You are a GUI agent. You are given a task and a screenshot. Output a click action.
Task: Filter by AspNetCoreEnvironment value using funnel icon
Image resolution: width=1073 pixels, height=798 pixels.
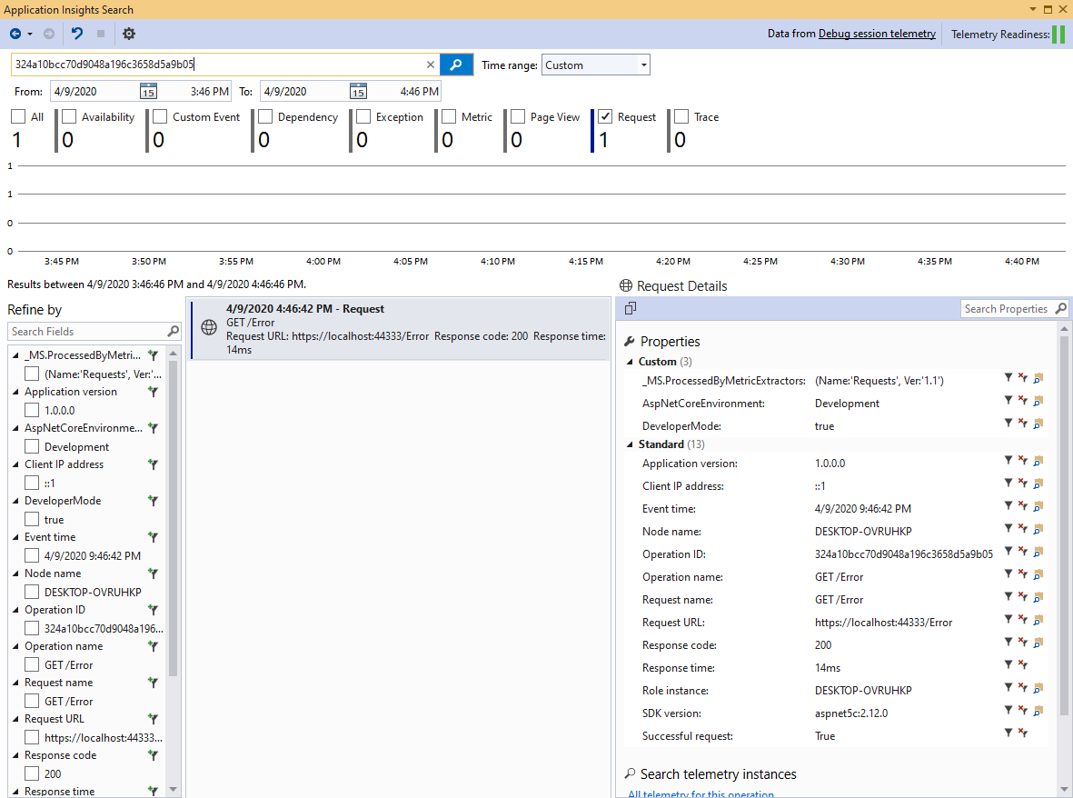point(1008,401)
